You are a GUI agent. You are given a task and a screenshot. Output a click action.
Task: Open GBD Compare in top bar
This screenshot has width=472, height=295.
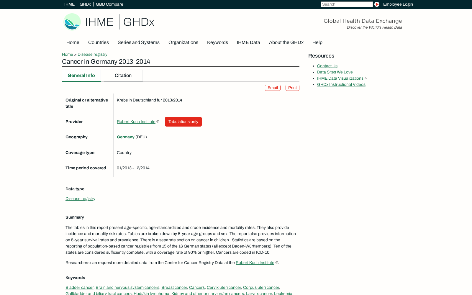pyautogui.click(x=109, y=4)
